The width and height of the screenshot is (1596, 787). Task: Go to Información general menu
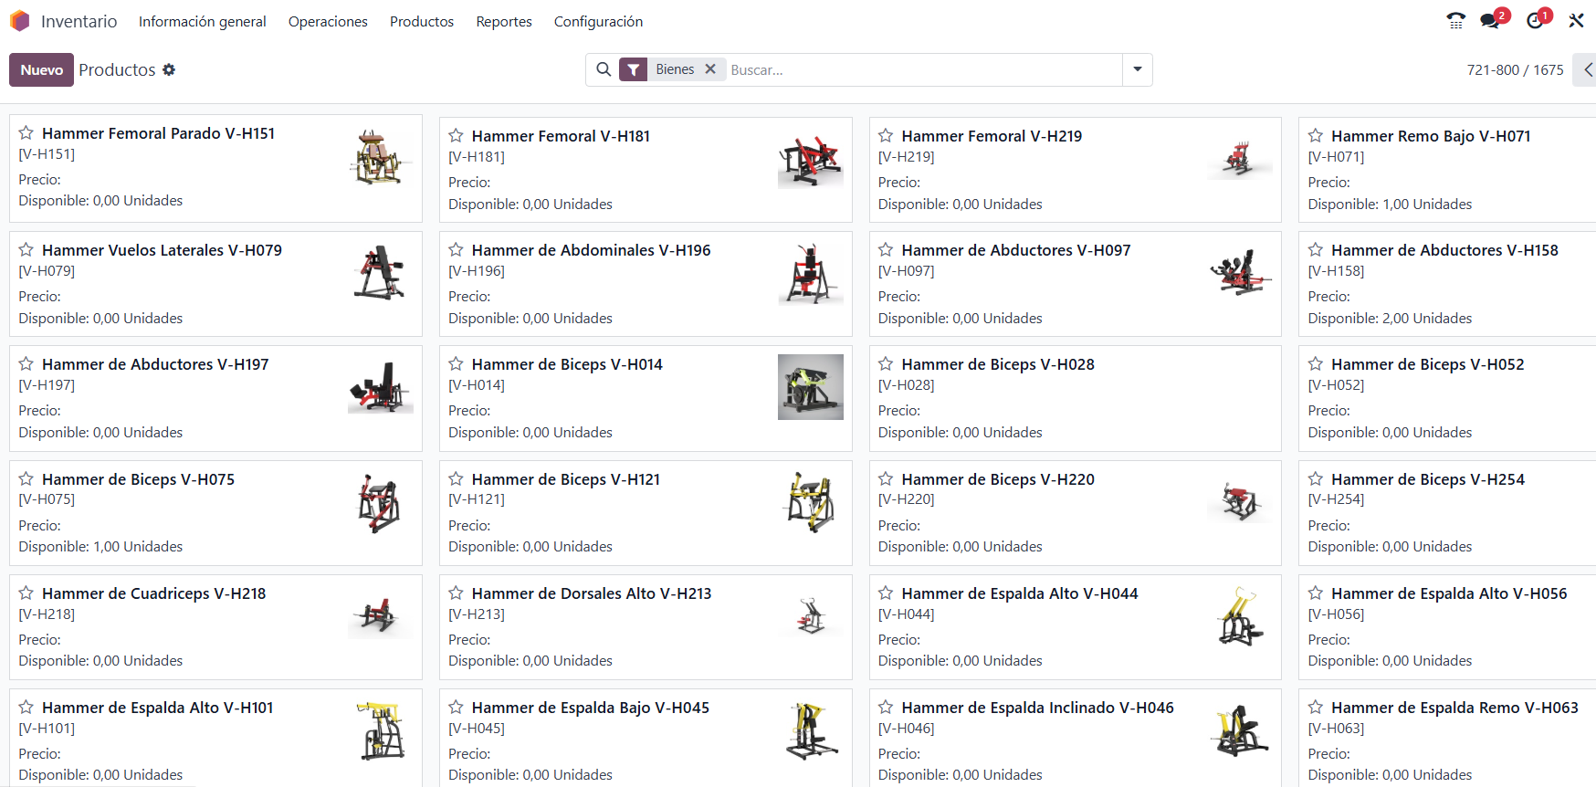click(x=203, y=21)
